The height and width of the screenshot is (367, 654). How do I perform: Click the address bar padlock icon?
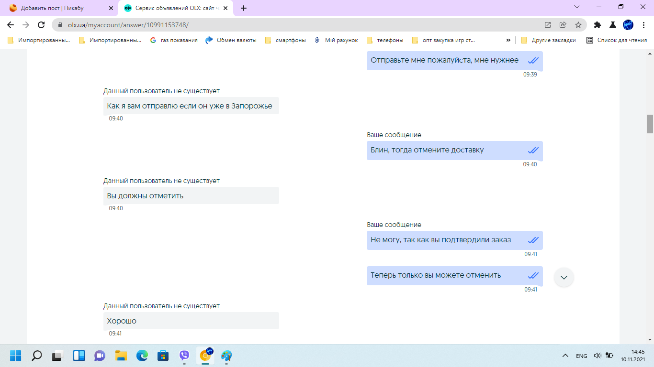[60, 25]
